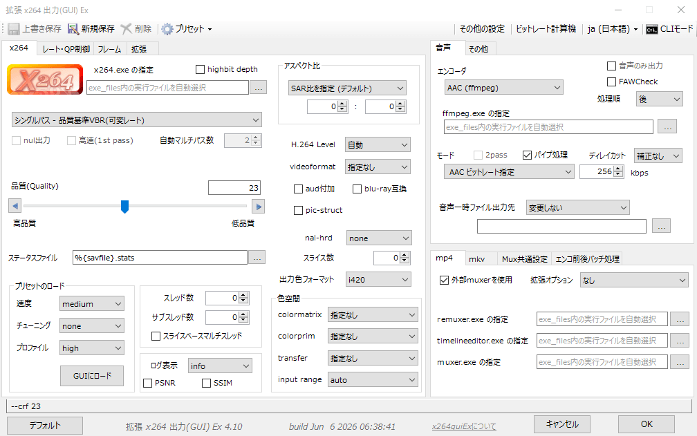The height and width of the screenshot is (436, 697).
Task: Enable highbit depth checkbox
Action: pos(200,69)
